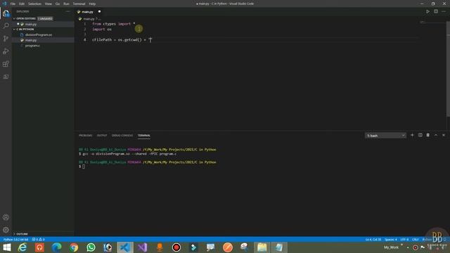Open the File menu

click(13, 4)
